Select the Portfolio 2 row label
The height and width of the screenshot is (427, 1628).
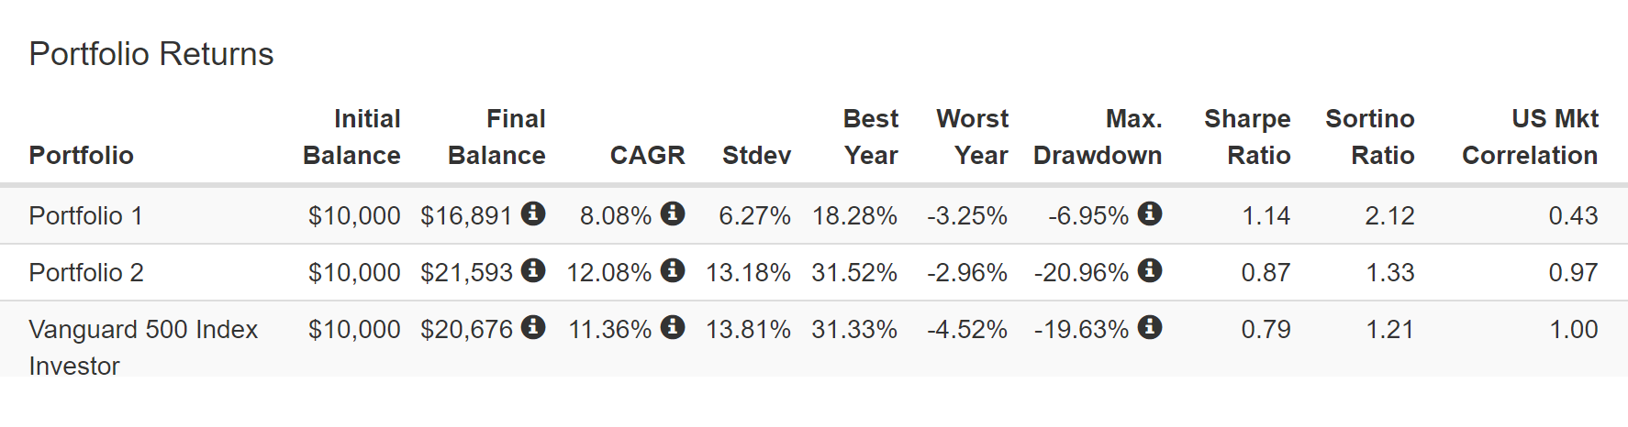coord(86,273)
